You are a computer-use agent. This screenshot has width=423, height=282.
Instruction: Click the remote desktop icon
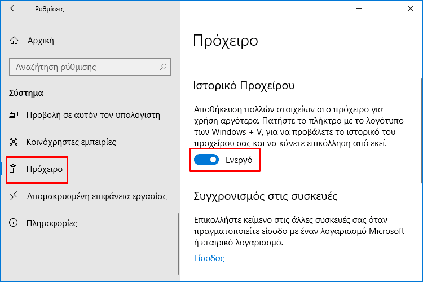point(14,196)
